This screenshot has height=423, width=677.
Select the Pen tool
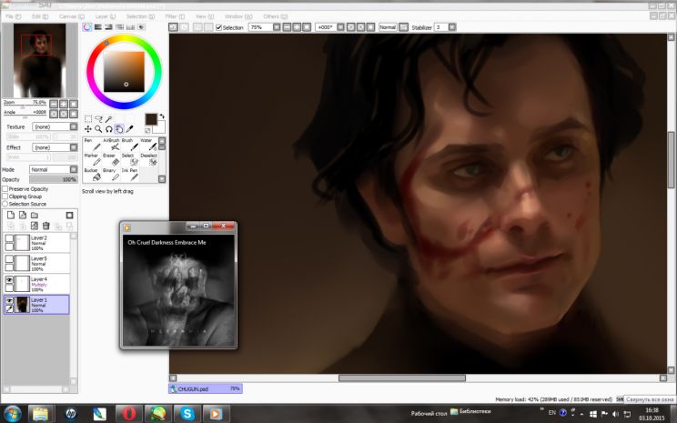[92, 145]
